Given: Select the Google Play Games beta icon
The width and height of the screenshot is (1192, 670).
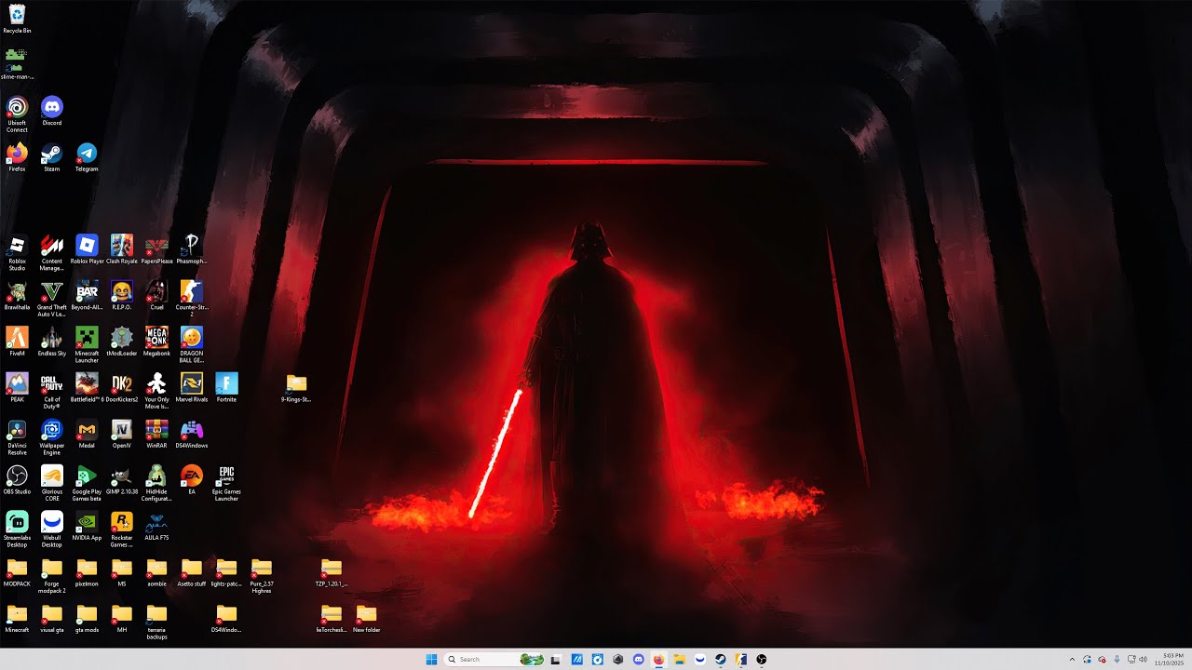Looking at the screenshot, I should [x=87, y=485].
